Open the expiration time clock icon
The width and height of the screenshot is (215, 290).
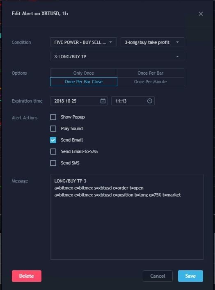[150, 101]
